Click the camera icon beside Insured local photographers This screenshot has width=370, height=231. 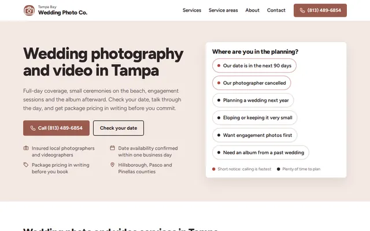(x=26, y=148)
